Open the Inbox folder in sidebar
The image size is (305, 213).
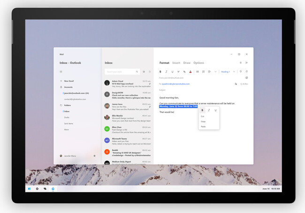pyautogui.click(x=67, y=111)
